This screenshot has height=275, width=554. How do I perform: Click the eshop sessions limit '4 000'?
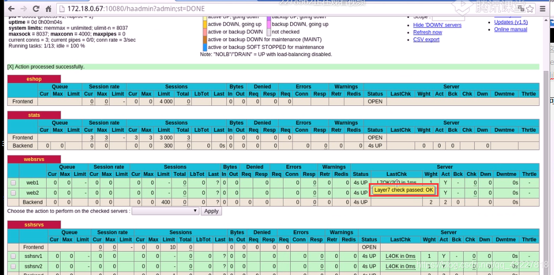click(x=166, y=102)
